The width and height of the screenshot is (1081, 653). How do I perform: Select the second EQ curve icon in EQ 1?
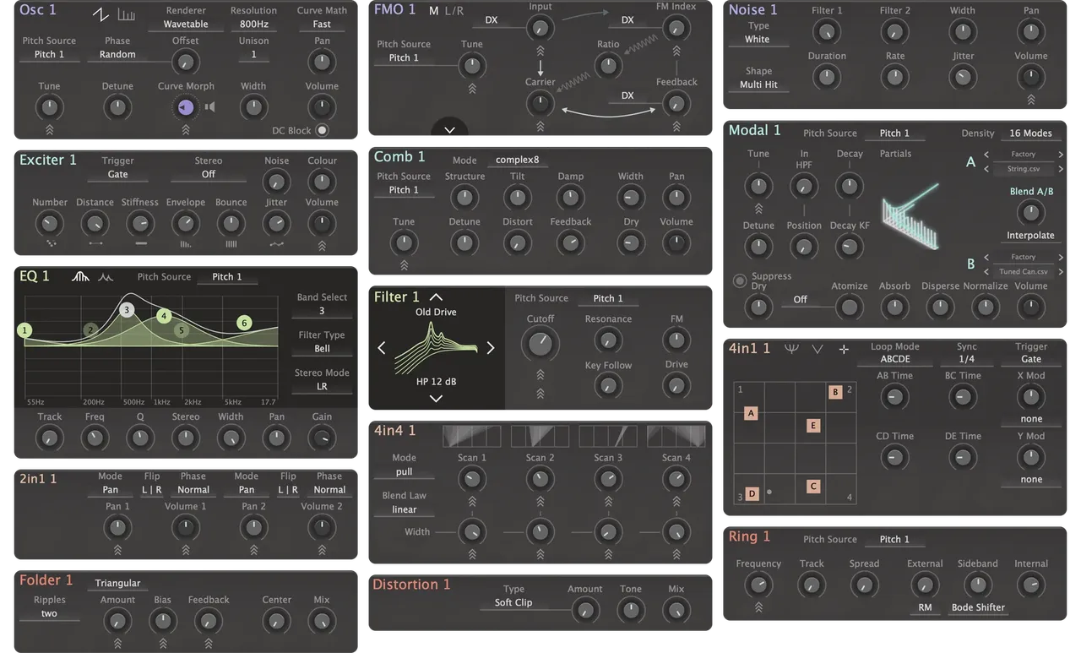pos(106,277)
